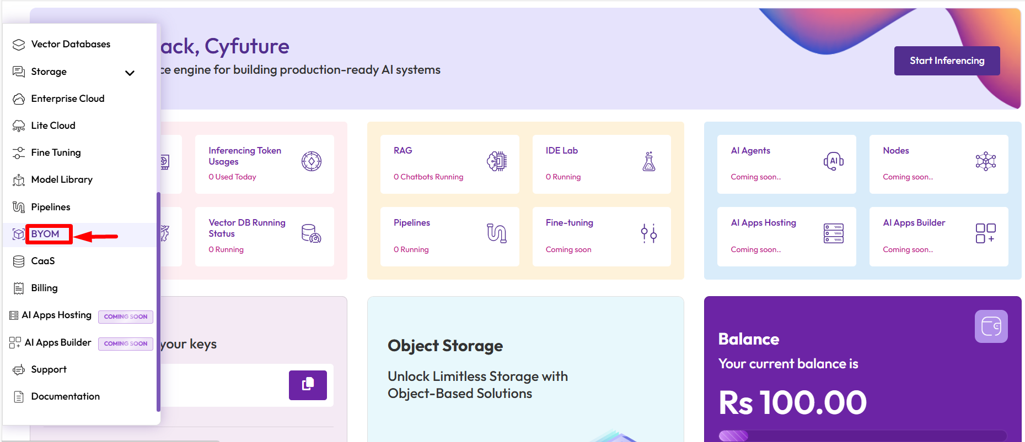Click the AI Agents headset icon
1025x442 pixels.
pos(833,161)
